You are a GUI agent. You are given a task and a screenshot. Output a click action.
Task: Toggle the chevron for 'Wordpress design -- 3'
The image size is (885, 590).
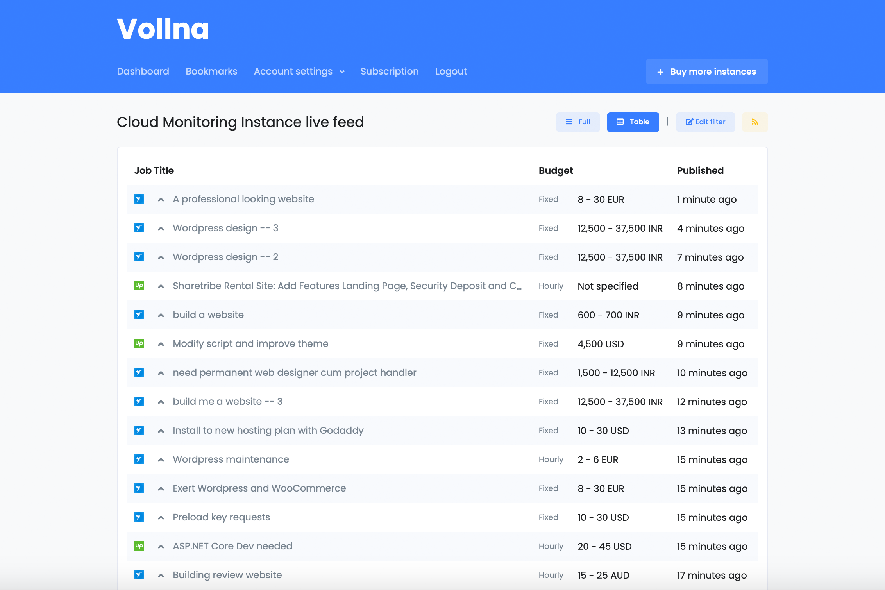[161, 229]
